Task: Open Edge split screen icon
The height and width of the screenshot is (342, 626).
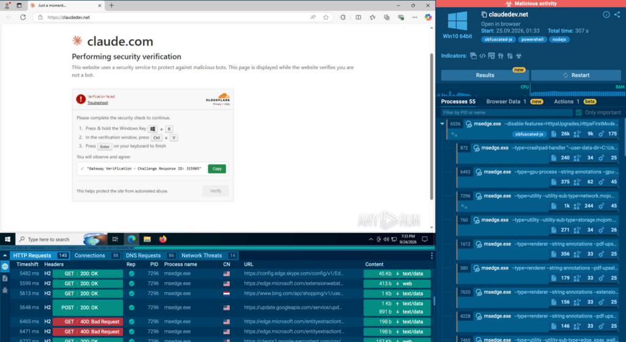Action: pyautogui.click(x=358, y=17)
